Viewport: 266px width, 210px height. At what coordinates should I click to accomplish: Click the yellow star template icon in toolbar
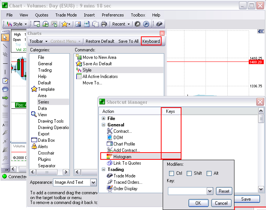(65, 24)
